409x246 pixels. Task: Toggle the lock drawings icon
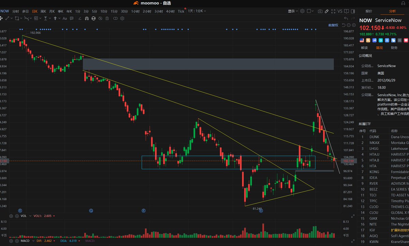[93, 18]
